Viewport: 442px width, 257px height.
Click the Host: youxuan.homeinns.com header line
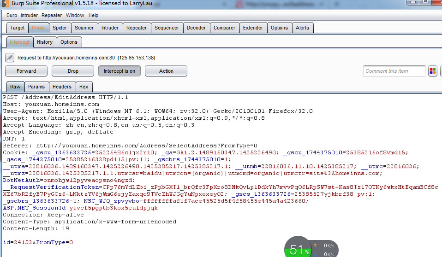[51, 104]
